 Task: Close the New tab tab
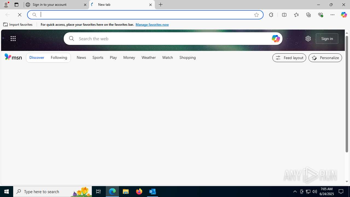pos(150,5)
